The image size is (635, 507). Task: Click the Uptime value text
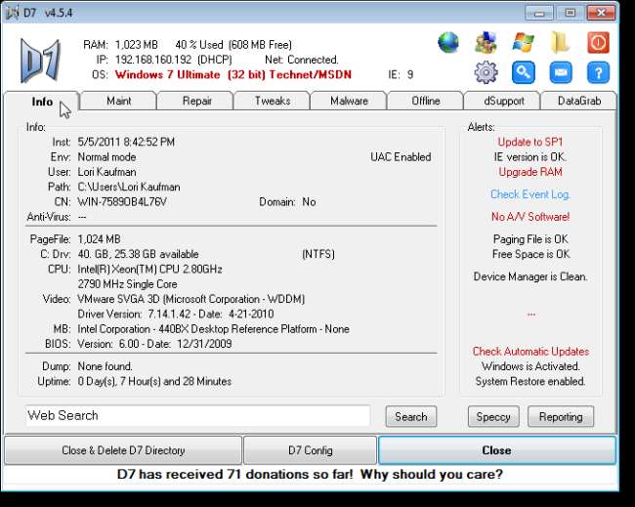[154, 381]
